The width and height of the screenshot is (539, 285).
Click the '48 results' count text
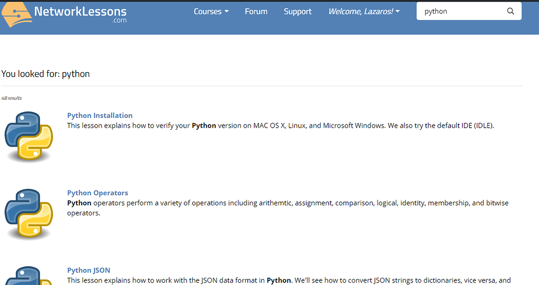(11, 98)
